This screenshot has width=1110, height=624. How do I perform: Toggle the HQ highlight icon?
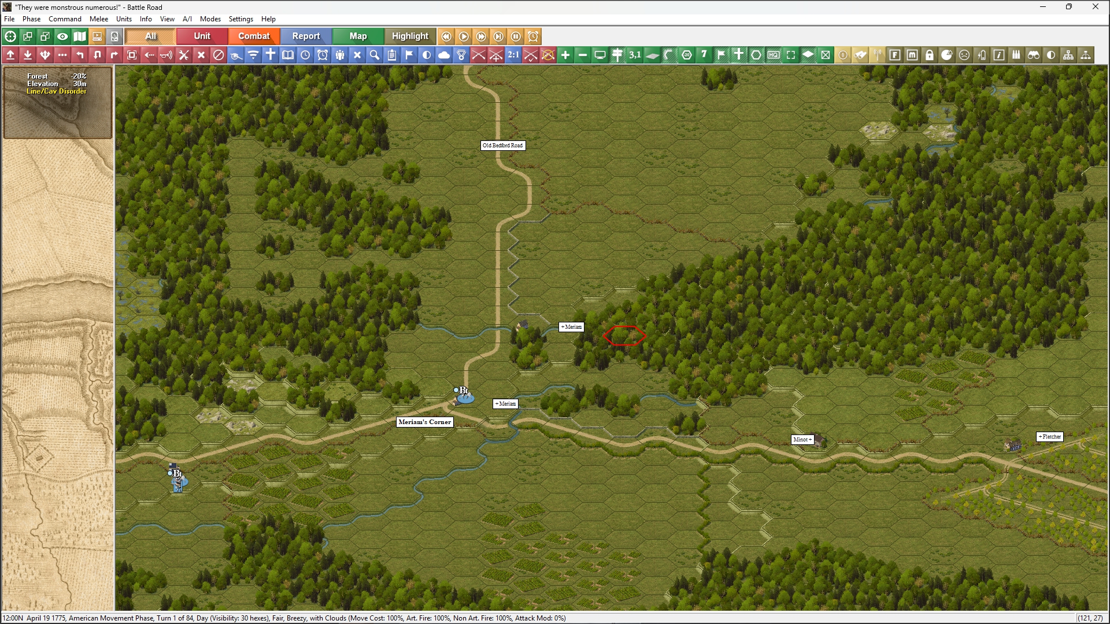click(x=774, y=55)
